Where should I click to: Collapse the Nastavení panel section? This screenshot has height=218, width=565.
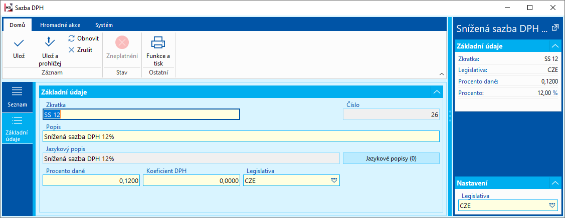[554, 183]
